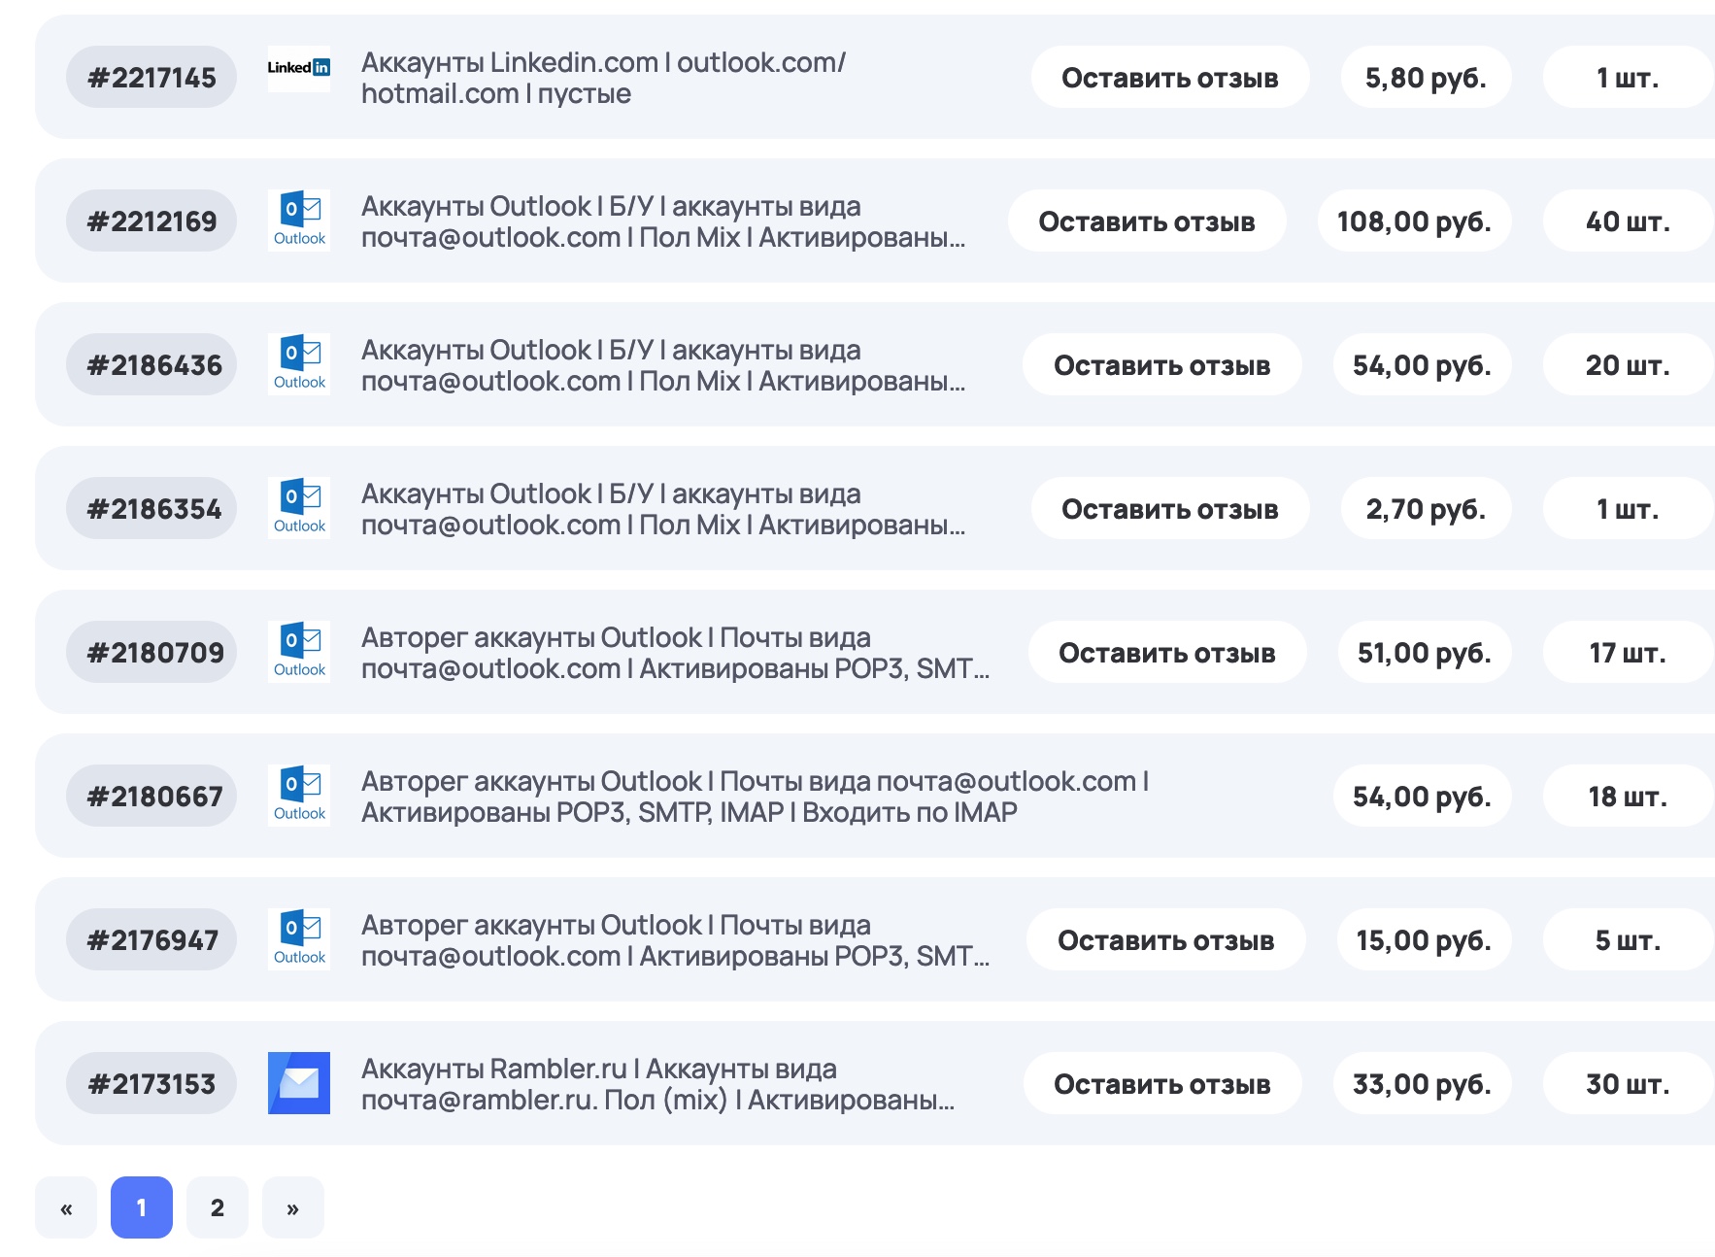Viewport: 1715px width, 1257px height.
Task: Leave a review for order #2217145
Action: 1170,77
